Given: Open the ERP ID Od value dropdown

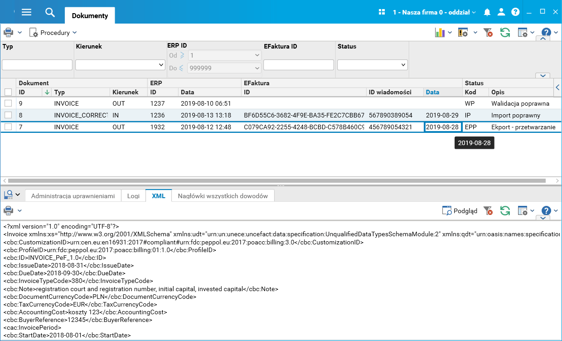Looking at the screenshot, I should point(225,55).
